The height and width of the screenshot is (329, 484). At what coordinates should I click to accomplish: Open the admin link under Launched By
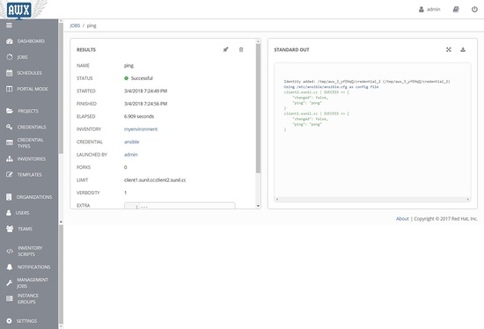click(130, 155)
